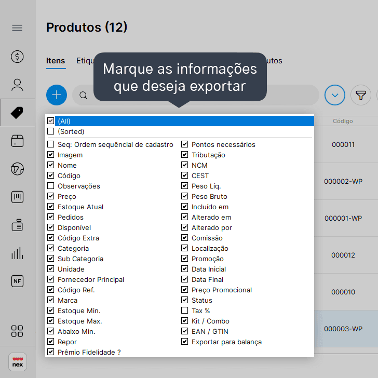
Task: Enable the Observações checkbox
Action: tap(51, 186)
